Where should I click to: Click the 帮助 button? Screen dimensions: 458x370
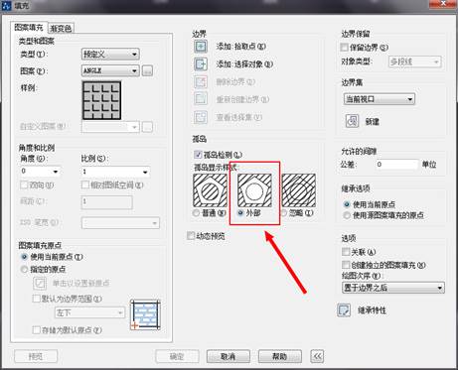(280, 356)
